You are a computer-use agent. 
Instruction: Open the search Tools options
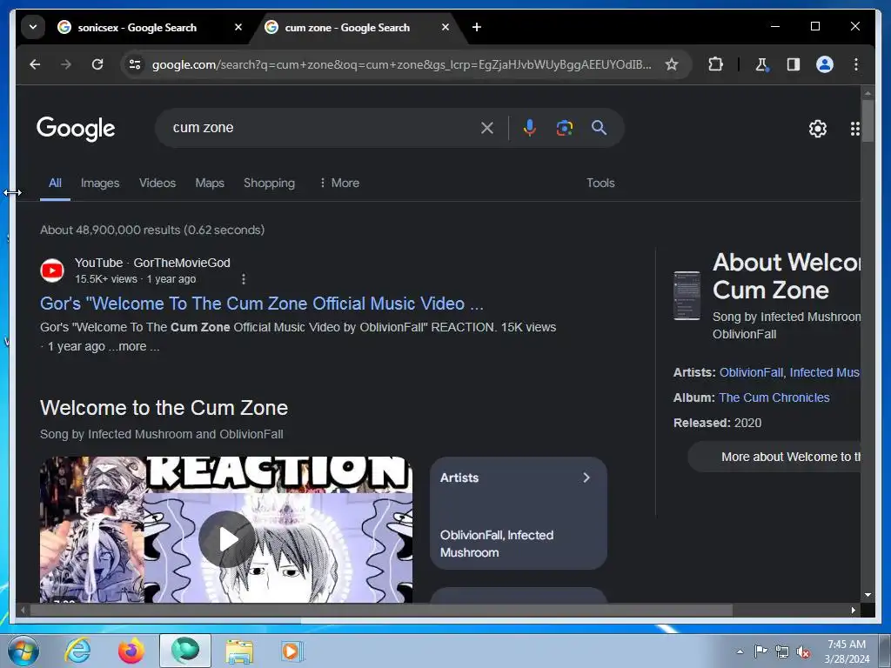(x=600, y=183)
